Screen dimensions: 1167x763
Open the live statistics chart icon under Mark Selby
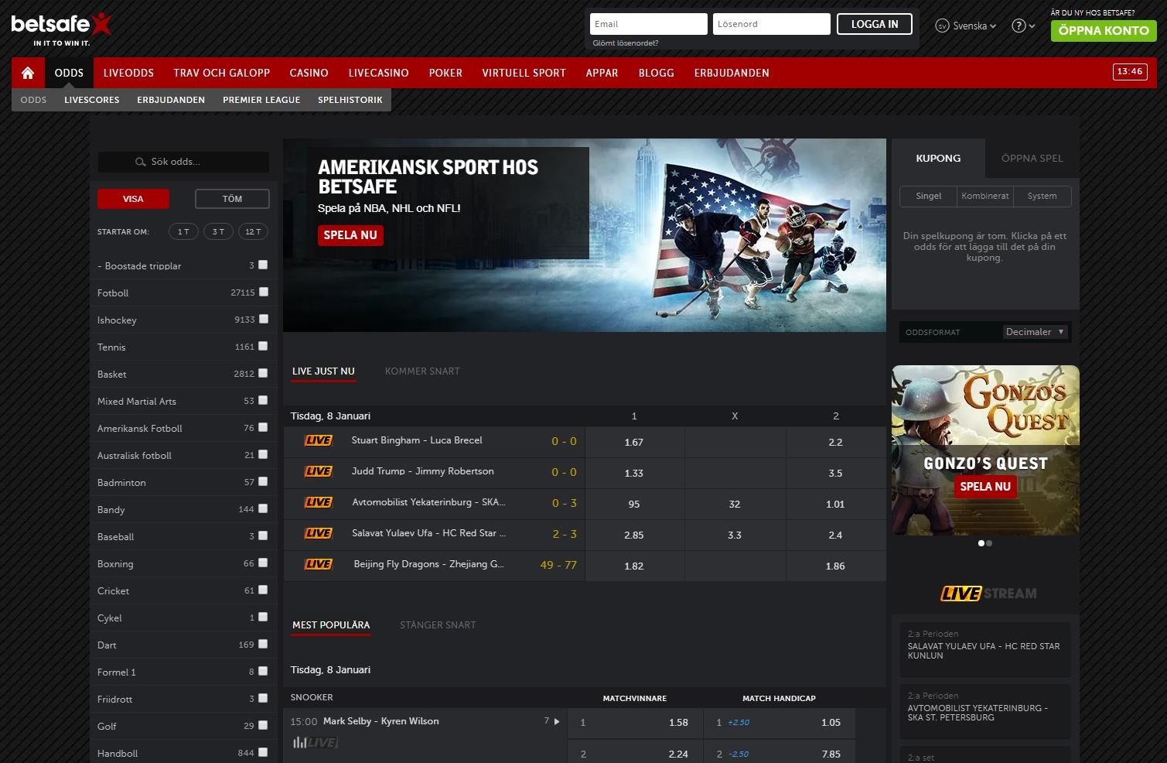(301, 741)
